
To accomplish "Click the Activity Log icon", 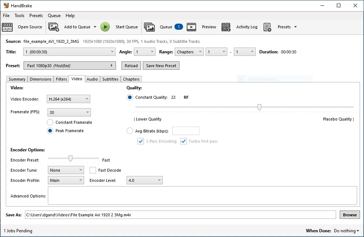I will click(x=226, y=27).
